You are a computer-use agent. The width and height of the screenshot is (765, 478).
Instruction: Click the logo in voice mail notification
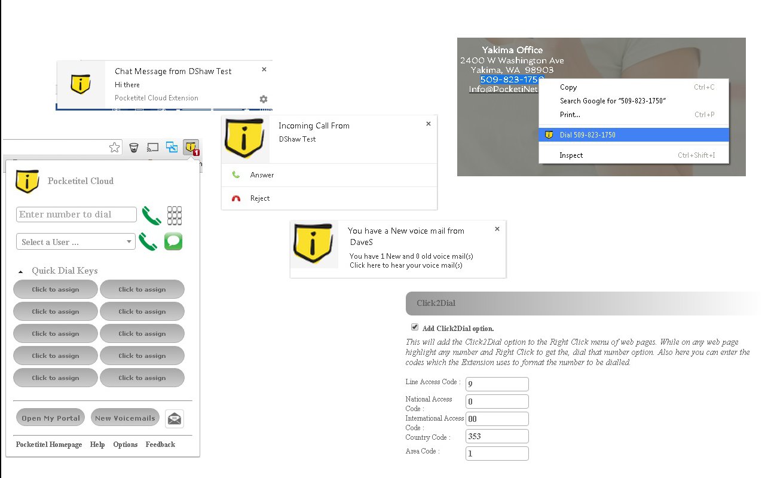[314, 244]
